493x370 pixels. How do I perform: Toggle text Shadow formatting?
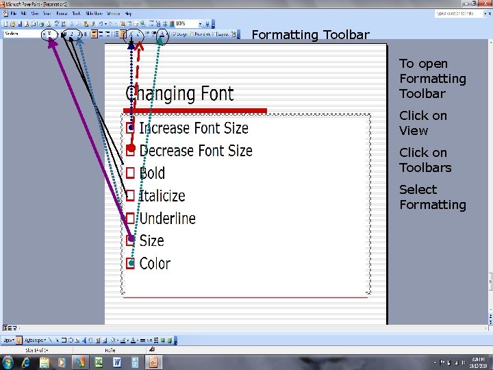point(85,34)
